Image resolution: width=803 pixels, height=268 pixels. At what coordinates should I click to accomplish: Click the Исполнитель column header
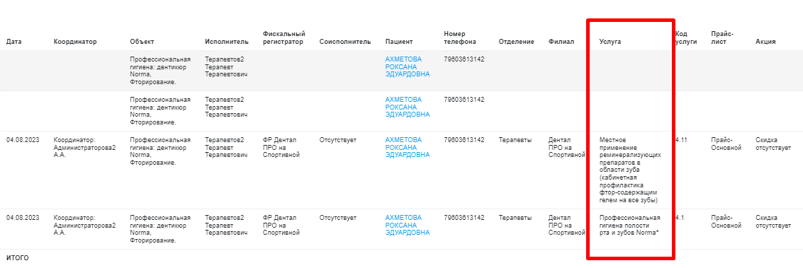[227, 42]
